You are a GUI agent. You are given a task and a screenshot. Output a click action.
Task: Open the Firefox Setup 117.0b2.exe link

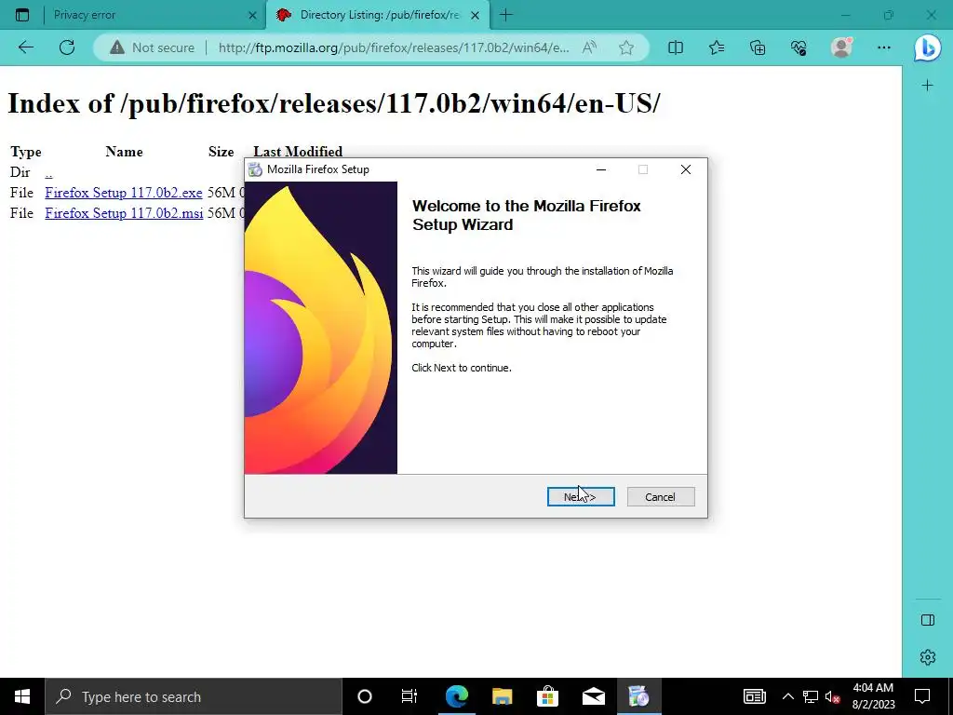tap(124, 193)
